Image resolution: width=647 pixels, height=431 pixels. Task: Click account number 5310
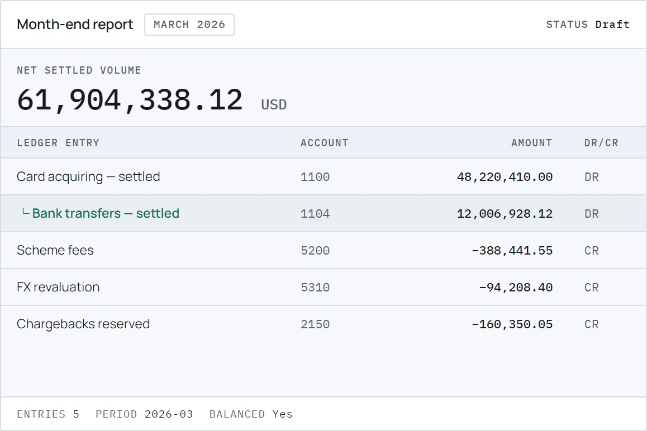pyautogui.click(x=315, y=288)
